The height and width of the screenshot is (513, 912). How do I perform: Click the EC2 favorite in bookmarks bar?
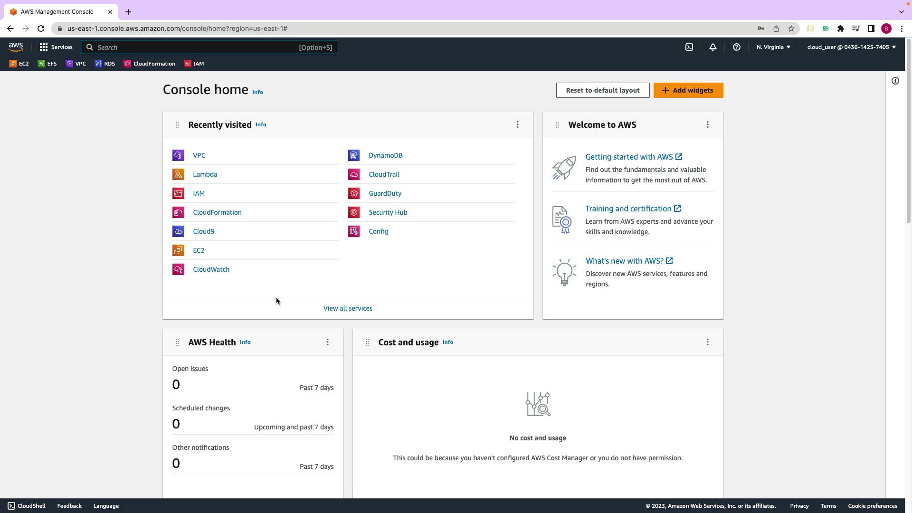click(x=19, y=64)
